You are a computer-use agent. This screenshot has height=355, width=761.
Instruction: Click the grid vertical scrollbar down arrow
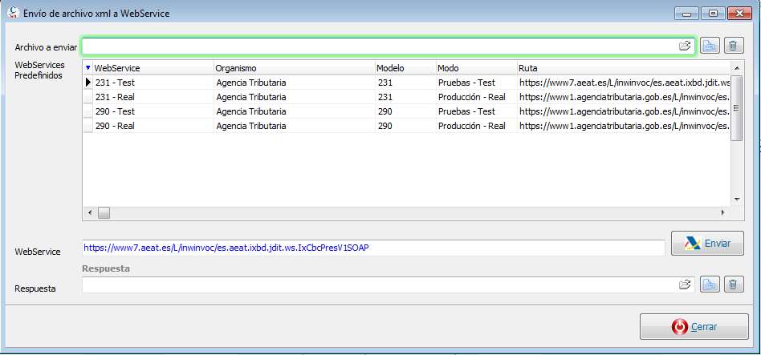pyautogui.click(x=736, y=199)
